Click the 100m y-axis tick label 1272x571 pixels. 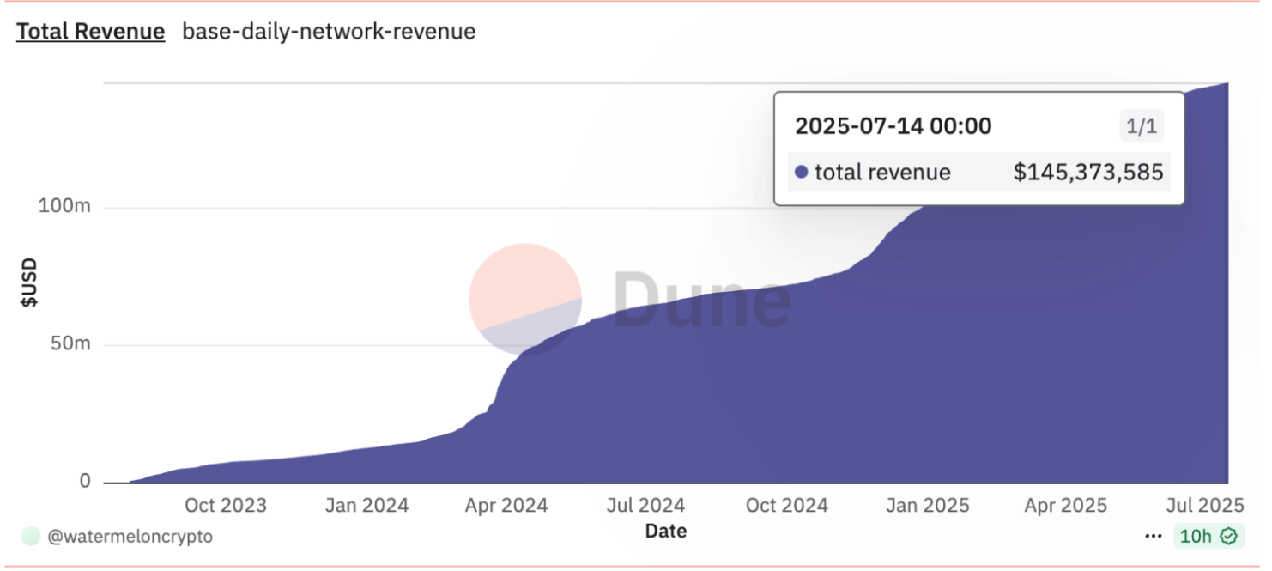(x=64, y=208)
